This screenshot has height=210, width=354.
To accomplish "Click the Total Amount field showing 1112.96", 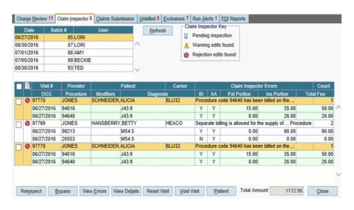I will tap(287, 191).
